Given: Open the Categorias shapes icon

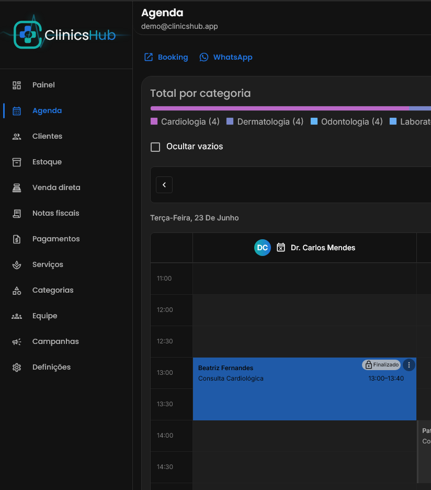Looking at the screenshot, I should point(17,291).
